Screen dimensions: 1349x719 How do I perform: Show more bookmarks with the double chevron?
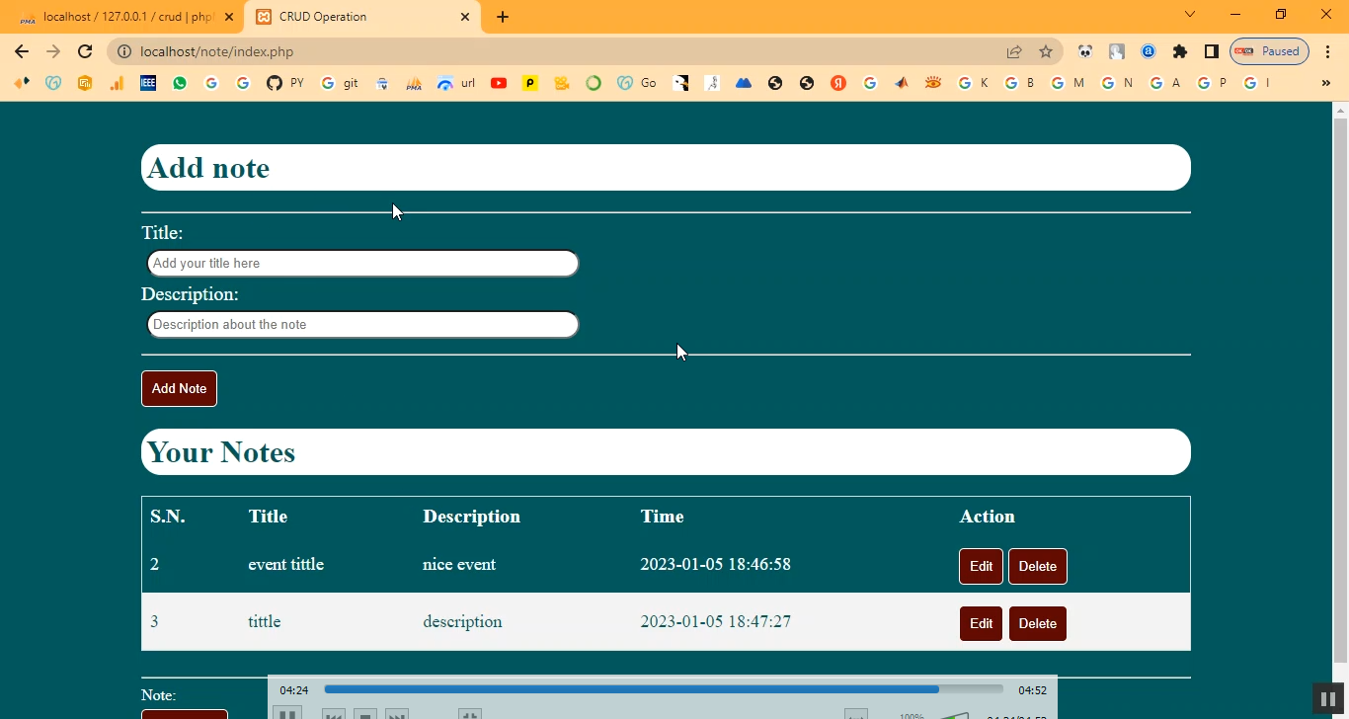click(x=1326, y=83)
